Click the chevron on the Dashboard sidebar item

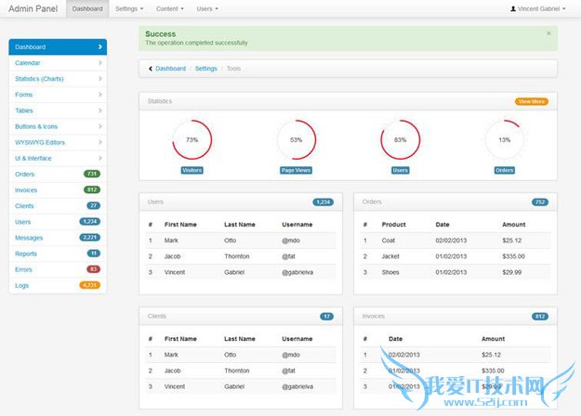tap(100, 47)
